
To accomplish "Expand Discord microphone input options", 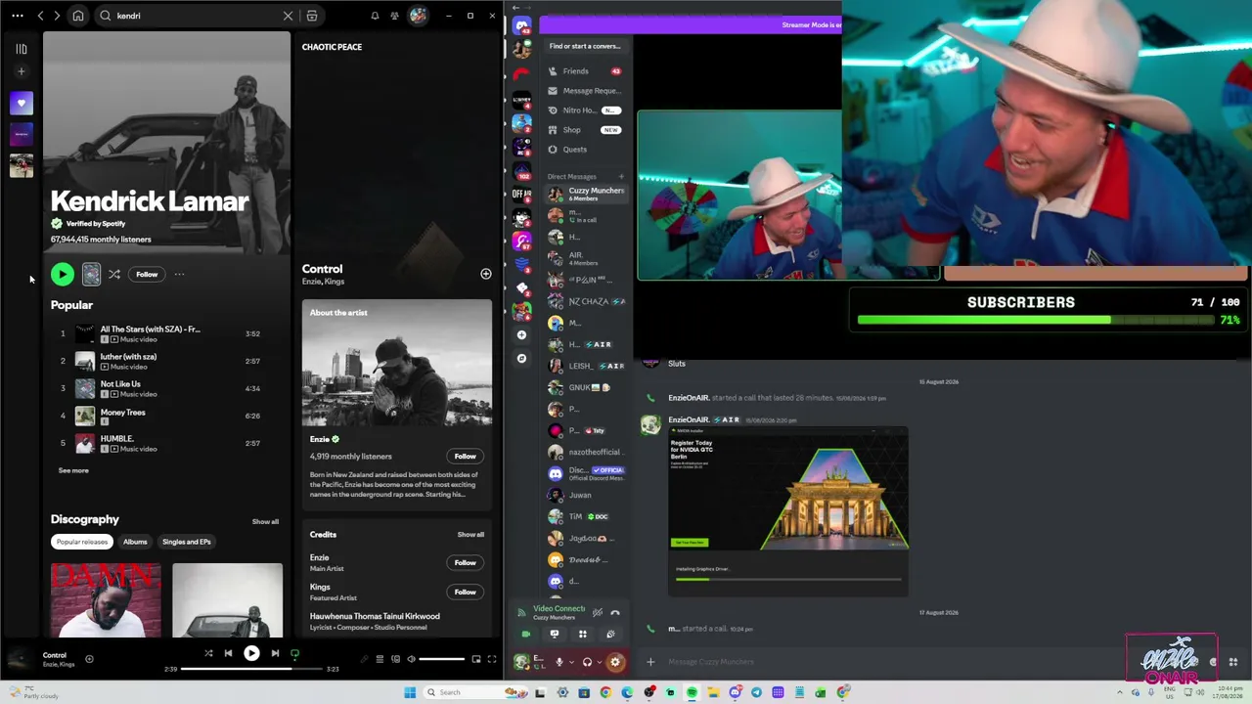I will click(571, 662).
